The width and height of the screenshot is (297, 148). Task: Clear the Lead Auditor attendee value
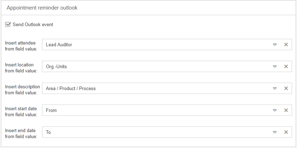[x=286, y=45]
